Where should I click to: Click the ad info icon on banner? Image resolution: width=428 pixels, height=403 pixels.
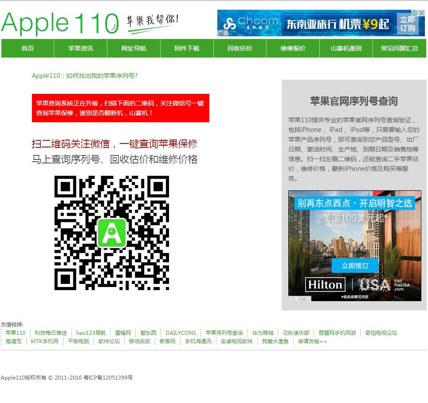pyautogui.click(x=415, y=13)
